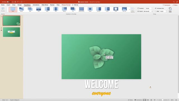Open the Draw tab
Image resolution: width=179 pixels, height=101 pixels.
[14, 5]
